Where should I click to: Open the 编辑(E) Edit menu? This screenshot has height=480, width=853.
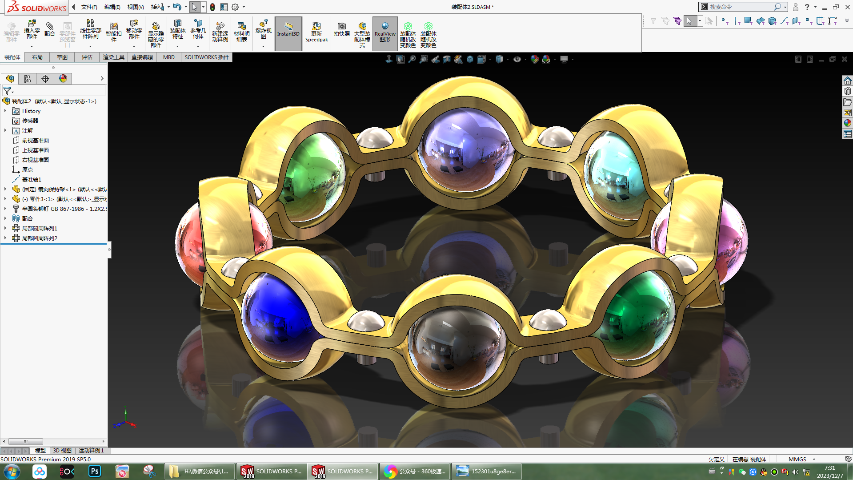112,7
